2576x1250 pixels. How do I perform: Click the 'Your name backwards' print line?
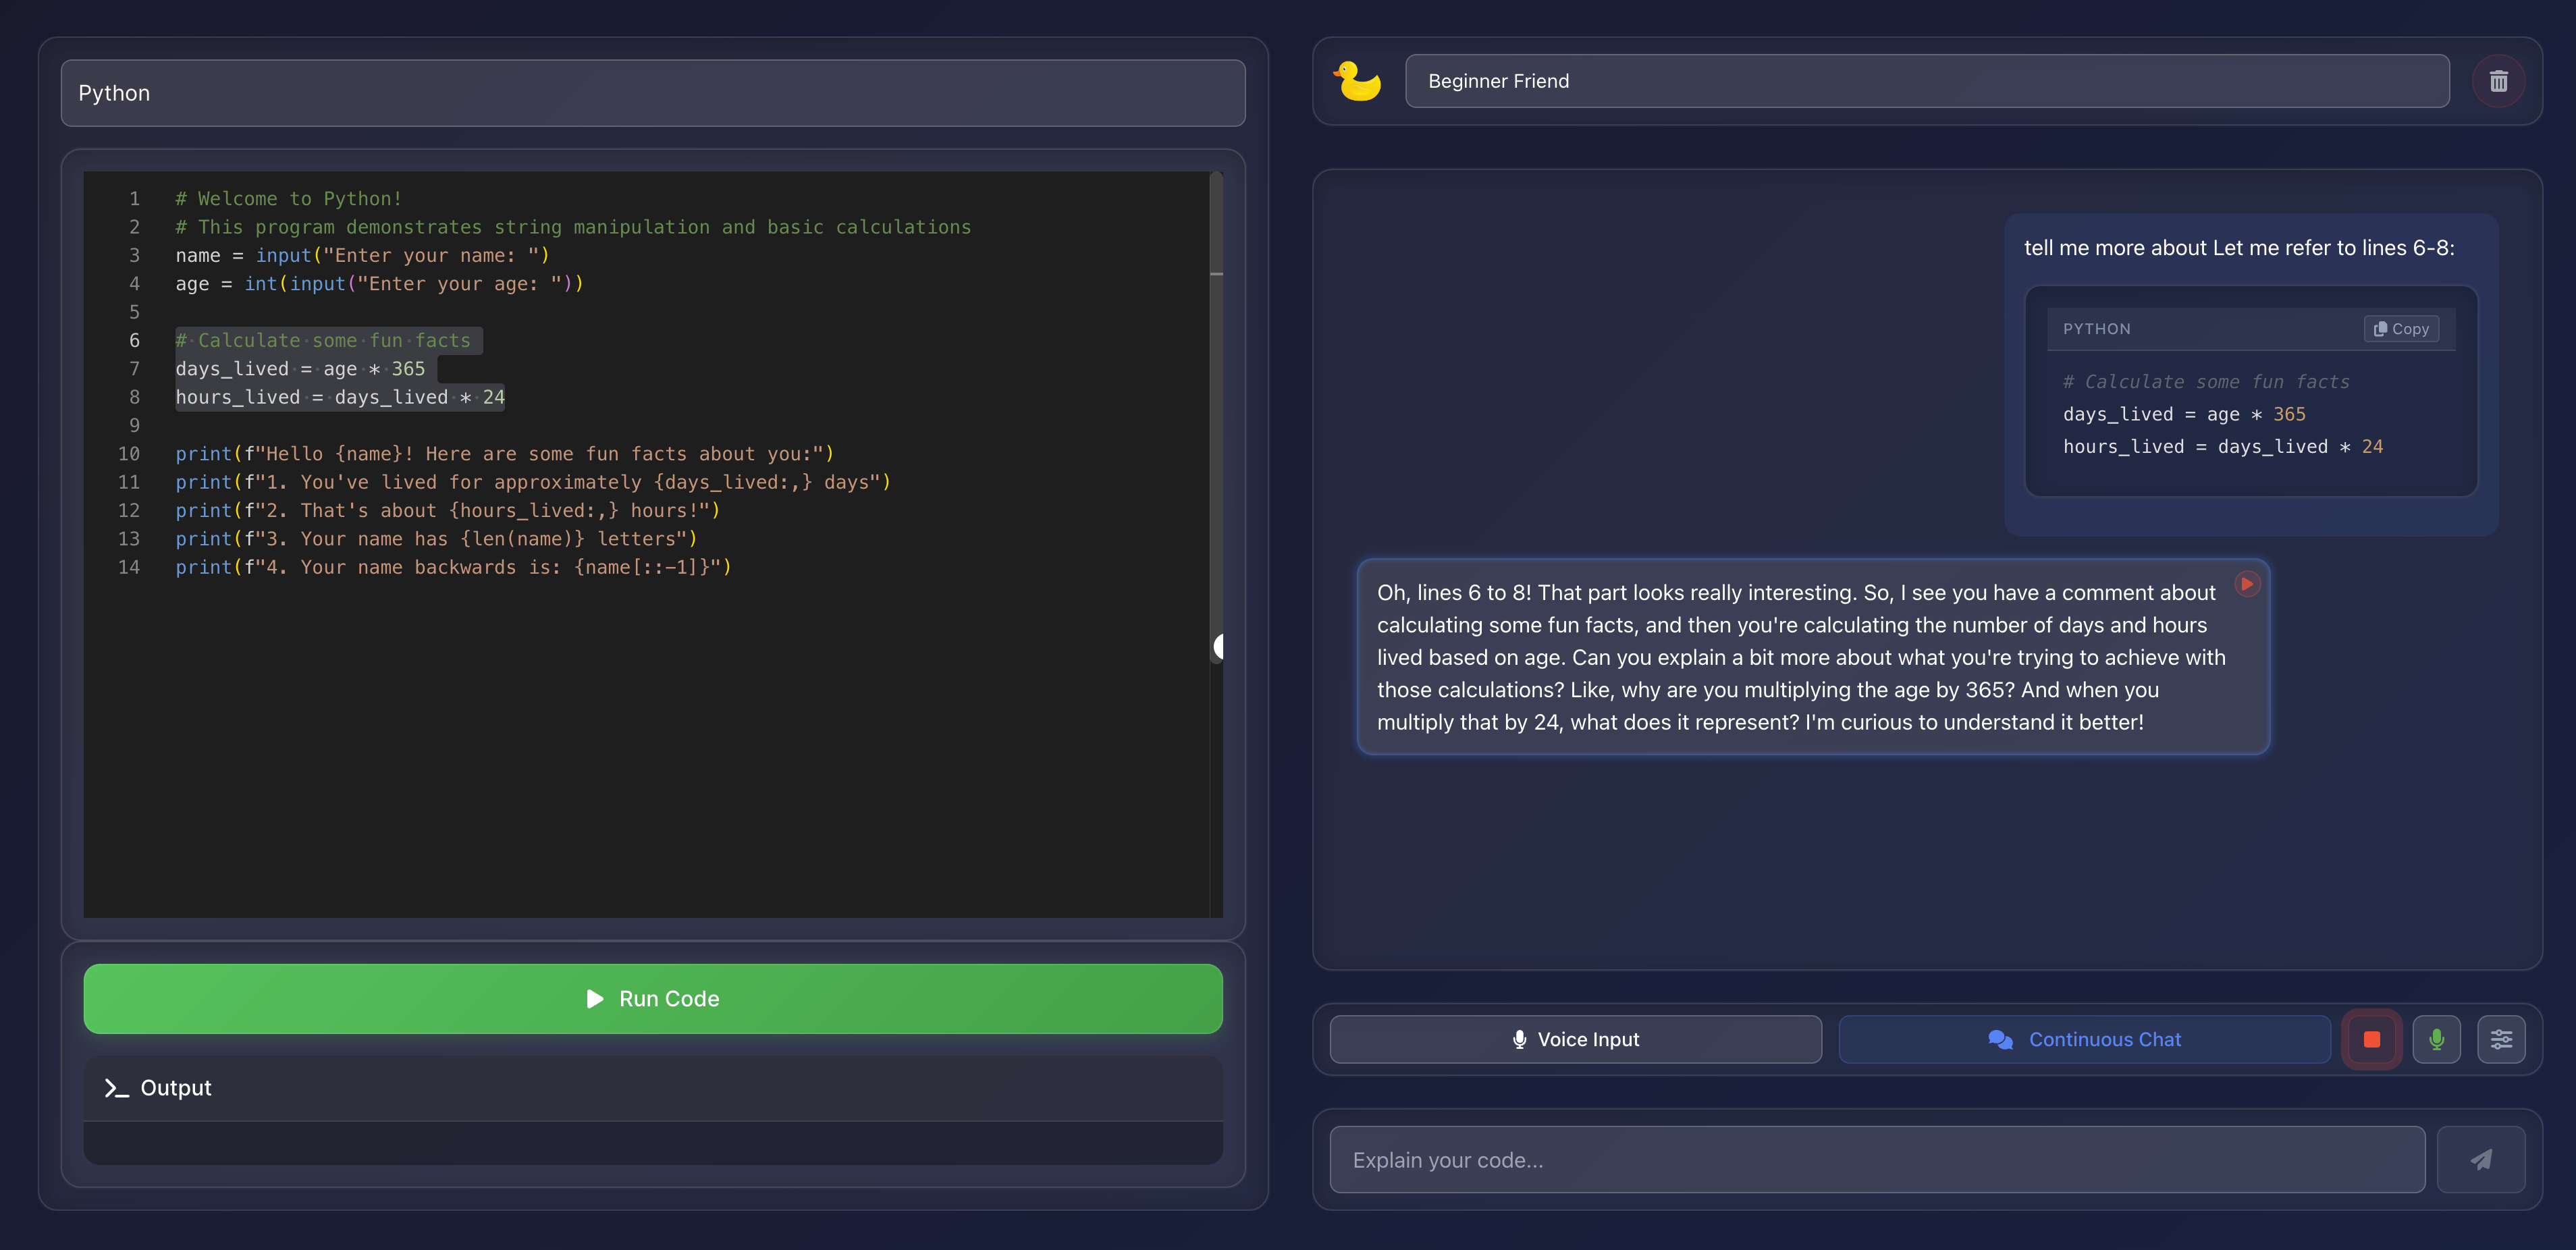(x=454, y=568)
